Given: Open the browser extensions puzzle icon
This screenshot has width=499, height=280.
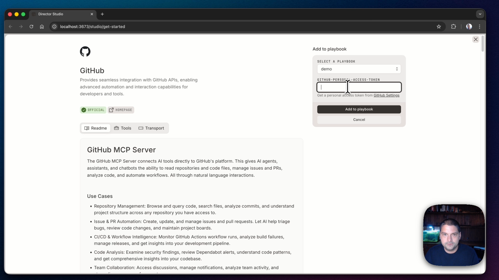Looking at the screenshot, I should tap(454, 26).
